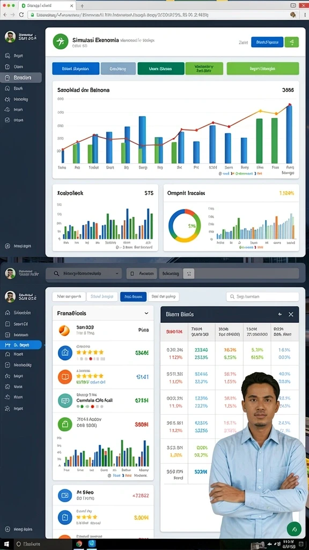Collapse the Franaotionis panel chevron

(x=146, y=313)
